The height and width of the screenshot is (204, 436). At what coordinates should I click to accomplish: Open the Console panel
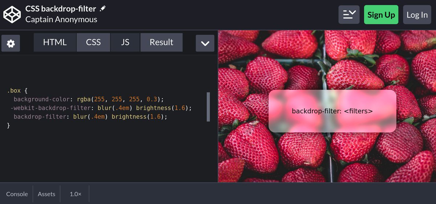(x=17, y=194)
